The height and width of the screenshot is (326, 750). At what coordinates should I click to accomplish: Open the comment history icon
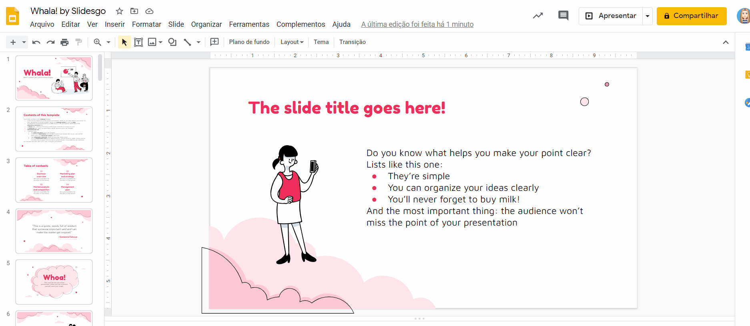coord(563,16)
